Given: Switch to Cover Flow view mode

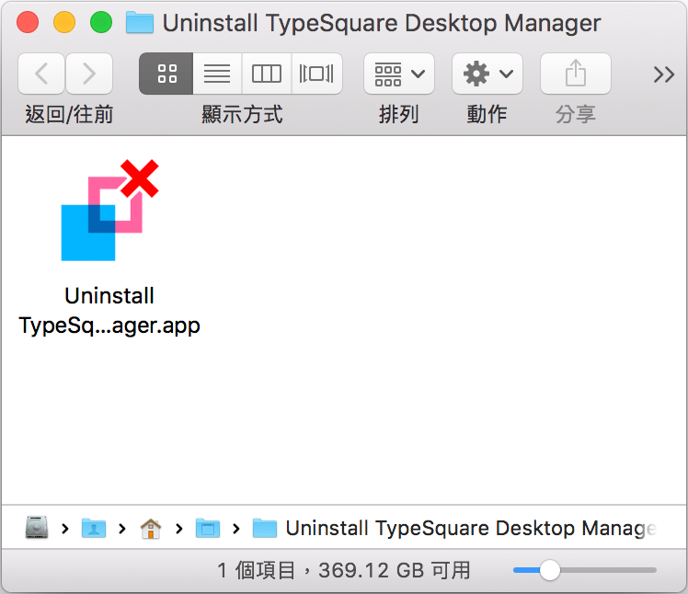Looking at the screenshot, I should pos(316,74).
